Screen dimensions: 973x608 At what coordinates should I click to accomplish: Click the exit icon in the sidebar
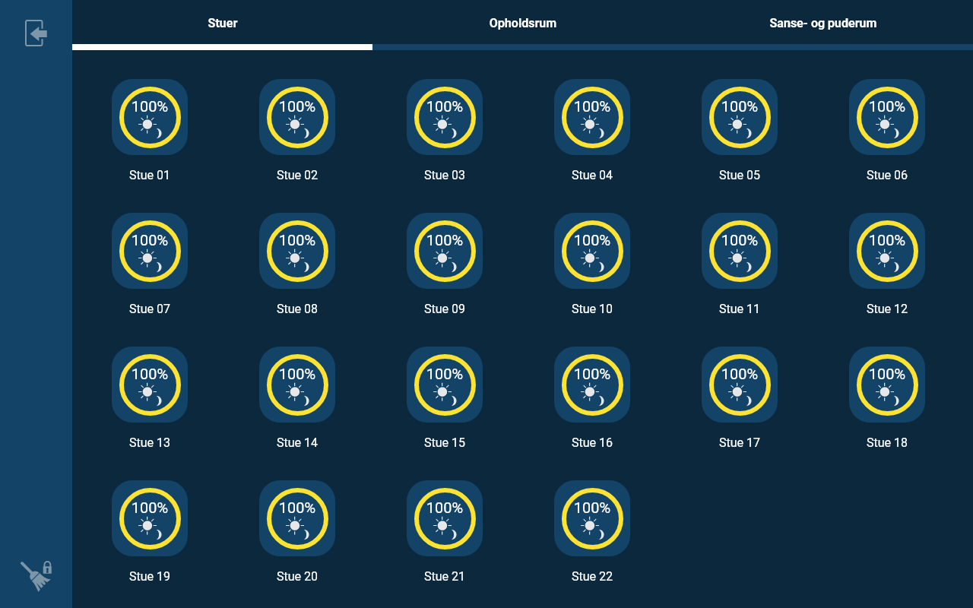pos(36,33)
